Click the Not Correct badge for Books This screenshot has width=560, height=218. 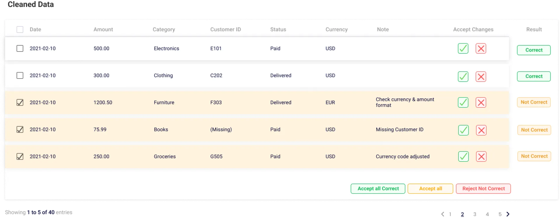tap(534, 130)
